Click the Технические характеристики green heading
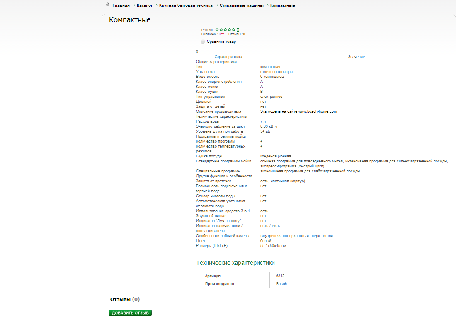The image size is (456, 317). tap(235, 263)
